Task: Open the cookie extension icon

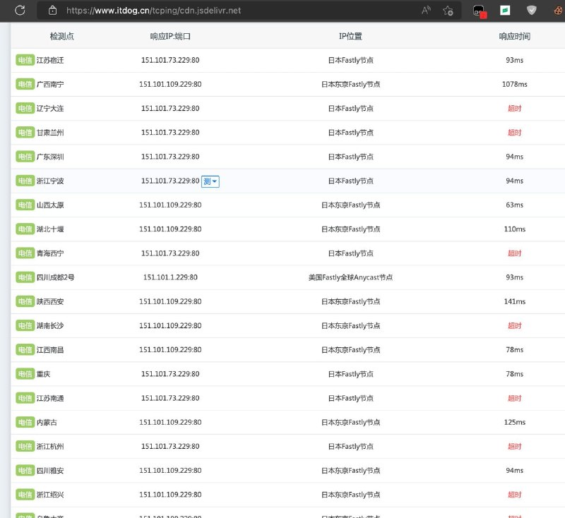Action: pyautogui.click(x=558, y=11)
